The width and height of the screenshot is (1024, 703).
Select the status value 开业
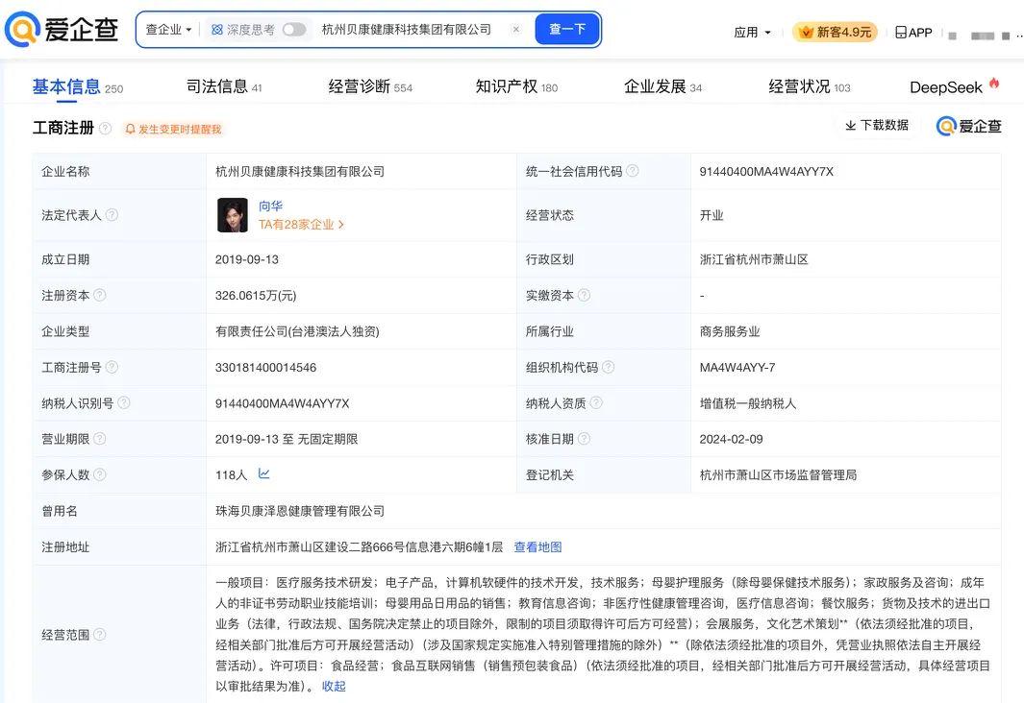712,215
